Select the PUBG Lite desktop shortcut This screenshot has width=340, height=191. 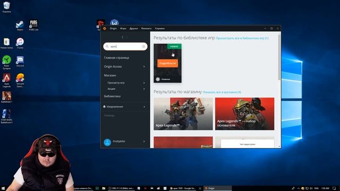[33, 25]
